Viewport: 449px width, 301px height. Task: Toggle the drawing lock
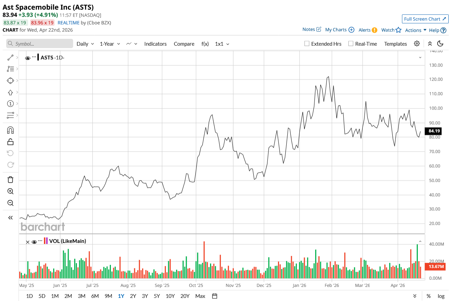click(x=10, y=142)
